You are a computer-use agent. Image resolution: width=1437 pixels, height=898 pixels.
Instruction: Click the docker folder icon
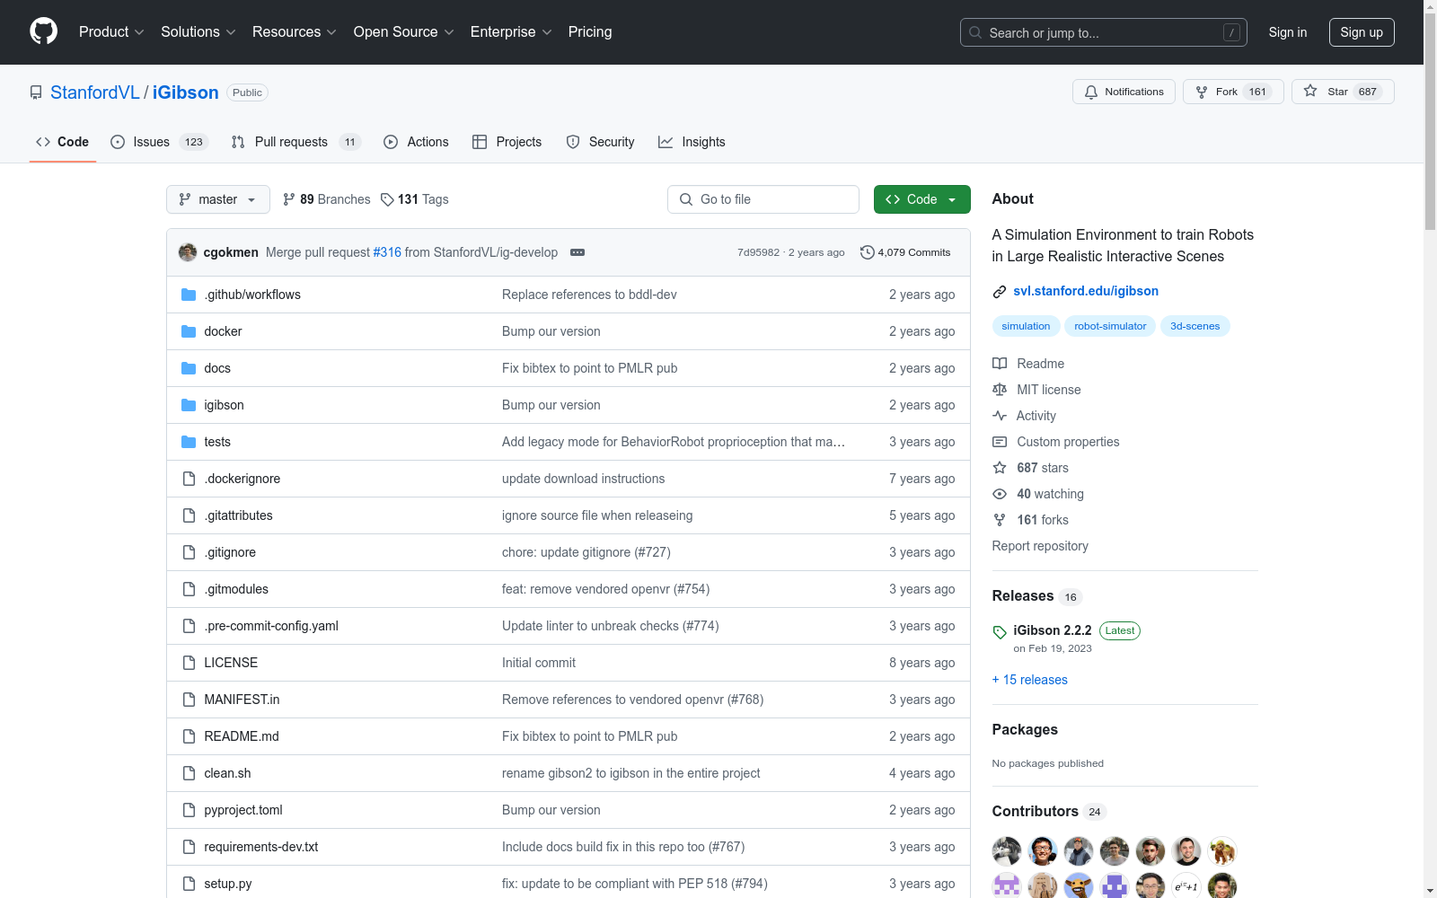click(189, 331)
